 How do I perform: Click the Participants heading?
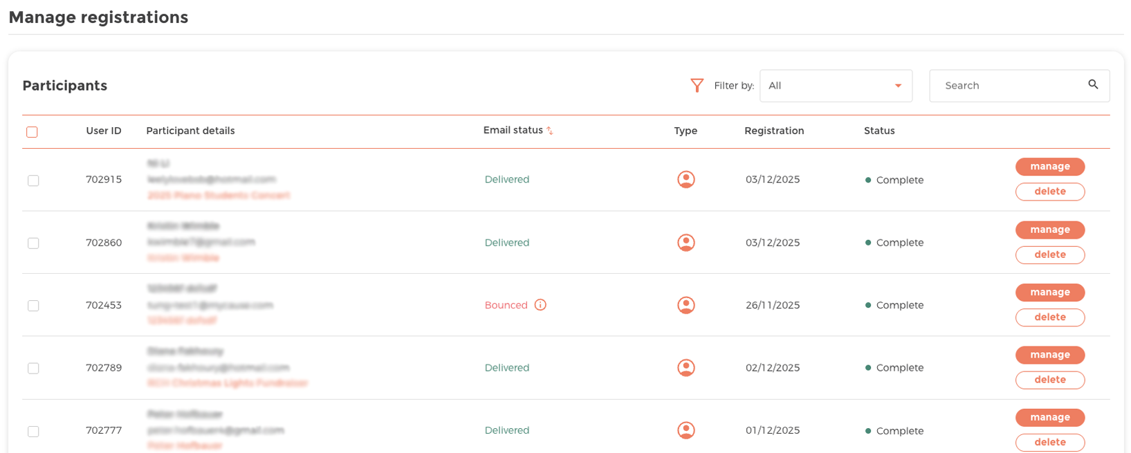coord(65,86)
